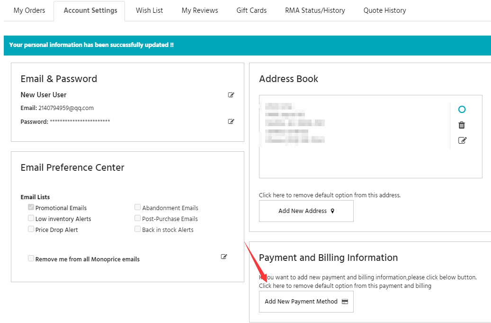Edit saved address with pencil icon
This screenshot has height=323, width=491.
462,140
